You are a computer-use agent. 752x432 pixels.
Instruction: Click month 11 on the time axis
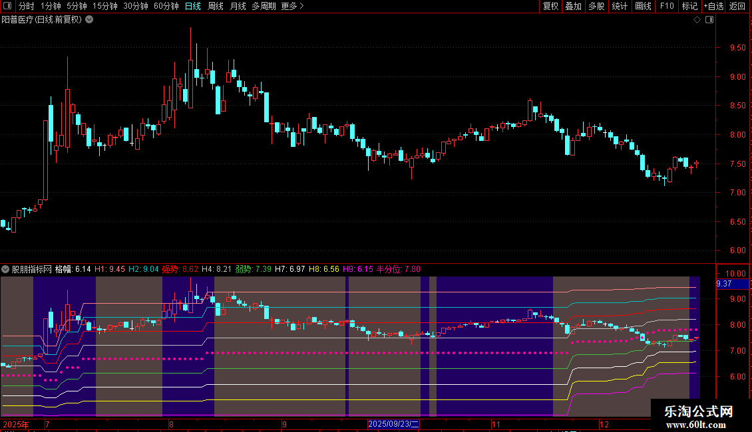tap(496, 424)
